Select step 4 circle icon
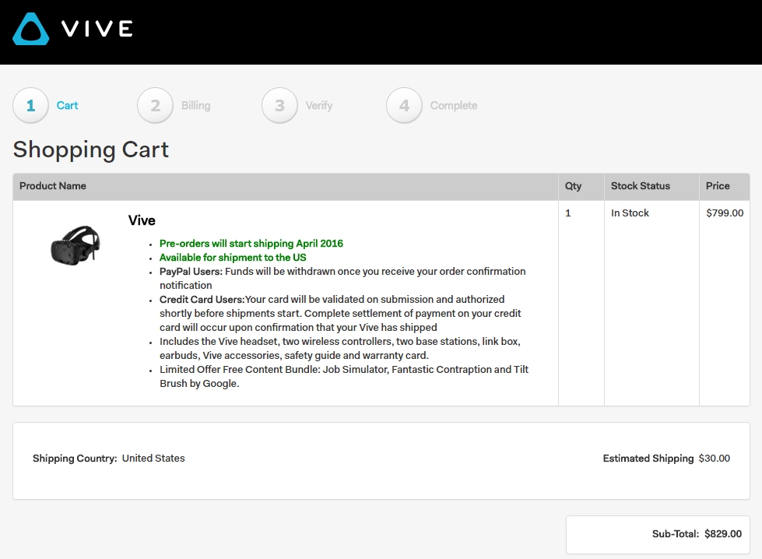The image size is (762, 559). tap(404, 105)
